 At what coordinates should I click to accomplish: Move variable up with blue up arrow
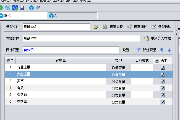162,50
